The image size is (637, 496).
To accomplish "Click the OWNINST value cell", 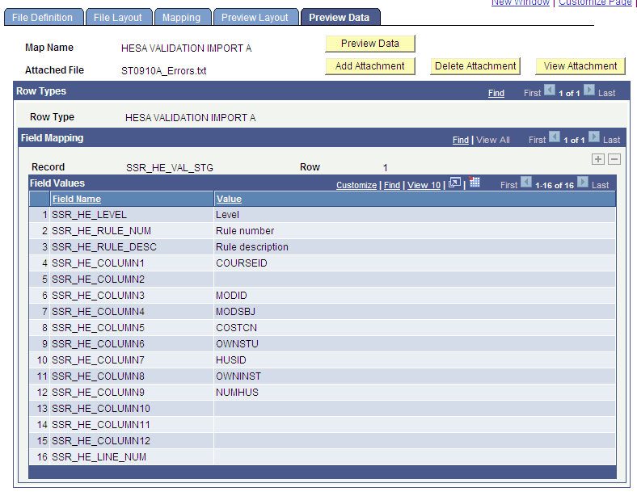I will (x=415, y=376).
